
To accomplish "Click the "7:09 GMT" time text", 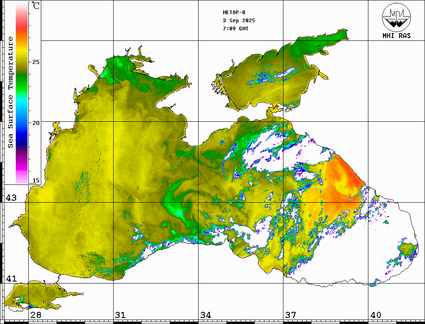I will click(x=235, y=28).
